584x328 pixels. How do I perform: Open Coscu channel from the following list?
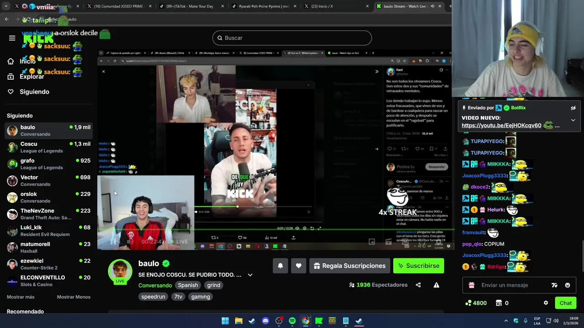[49, 147]
